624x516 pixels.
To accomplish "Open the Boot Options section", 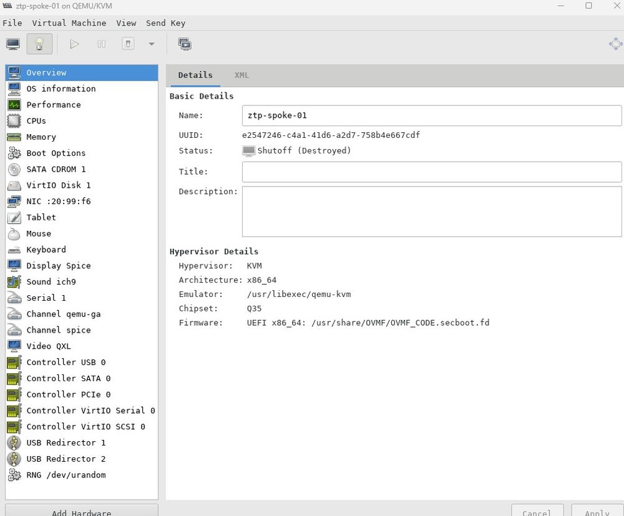I will tap(56, 153).
